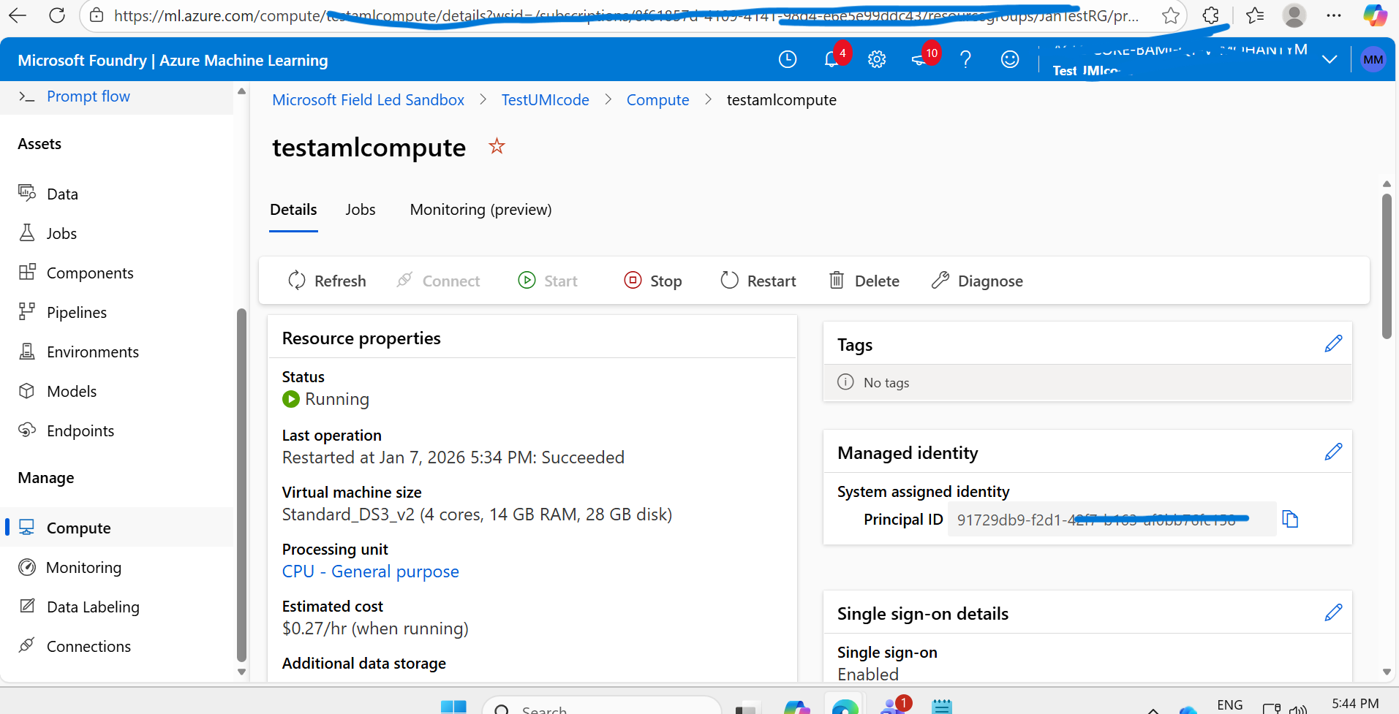The height and width of the screenshot is (714, 1399).
Task: Edit Single sign-on details
Action: point(1333,612)
